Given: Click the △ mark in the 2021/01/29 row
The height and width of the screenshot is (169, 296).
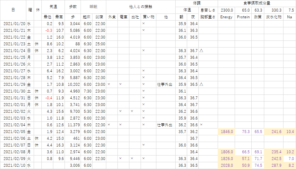Looking at the screenshot, I should (201, 84).
